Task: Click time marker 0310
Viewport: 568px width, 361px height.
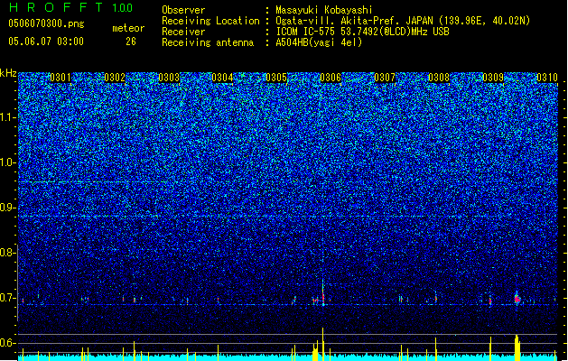Action: pos(547,78)
